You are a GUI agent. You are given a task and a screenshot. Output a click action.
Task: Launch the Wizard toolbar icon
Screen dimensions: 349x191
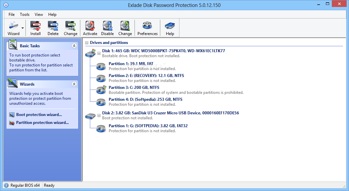click(13, 28)
